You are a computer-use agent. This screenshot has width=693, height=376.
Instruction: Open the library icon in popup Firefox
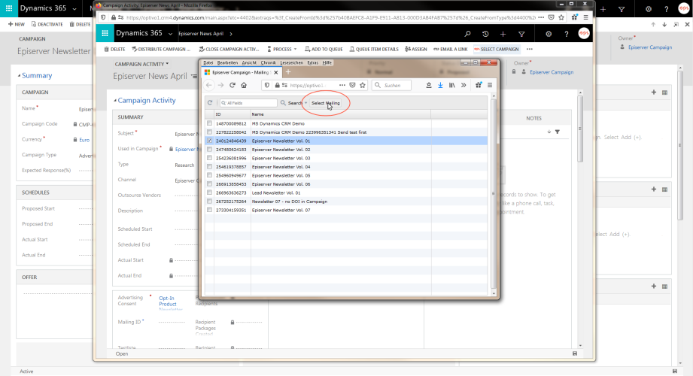click(x=451, y=85)
